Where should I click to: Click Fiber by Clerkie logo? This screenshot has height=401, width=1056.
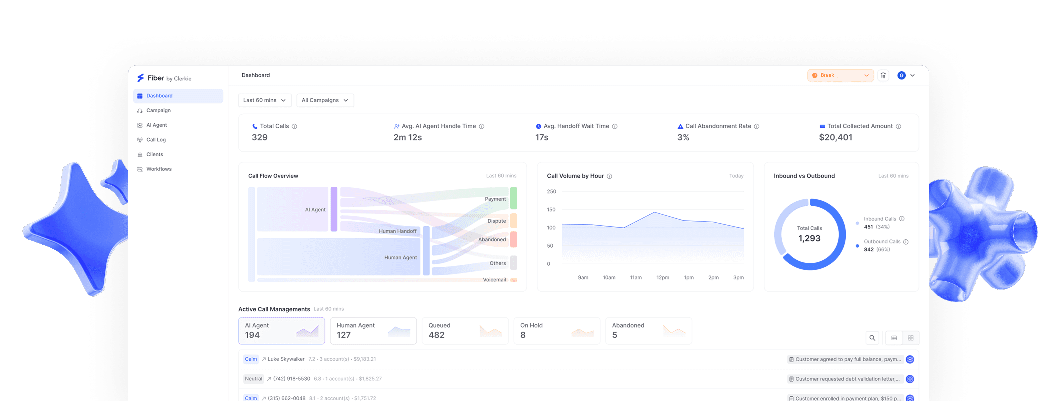pyautogui.click(x=165, y=78)
